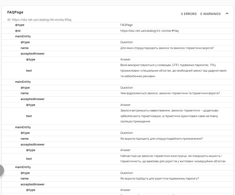Click the @id value skz.net.ua faq URL
235x195 pixels.
point(149,31)
